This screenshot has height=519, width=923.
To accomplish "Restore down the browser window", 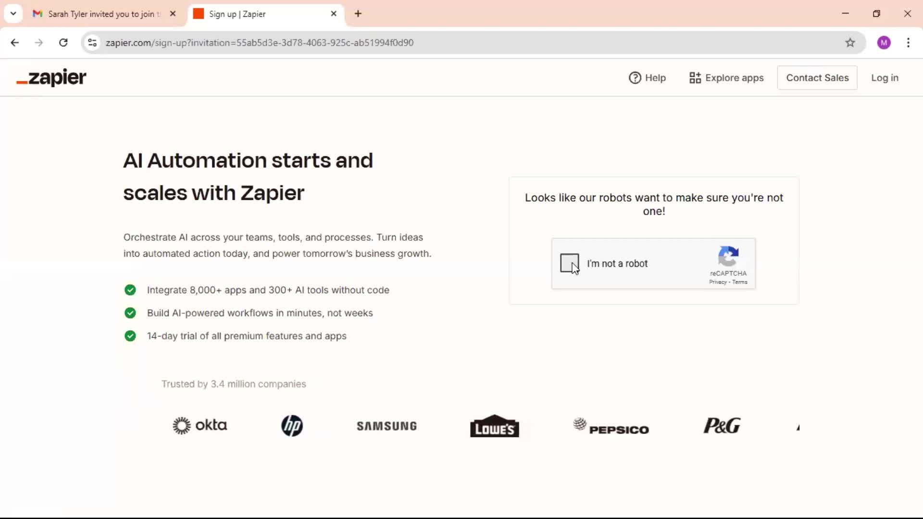I will click(x=876, y=13).
